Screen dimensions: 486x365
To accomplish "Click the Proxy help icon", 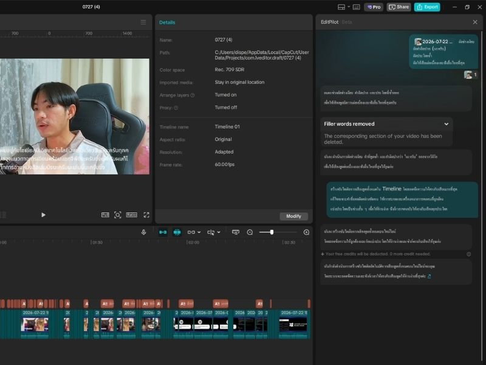I will click(x=176, y=108).
